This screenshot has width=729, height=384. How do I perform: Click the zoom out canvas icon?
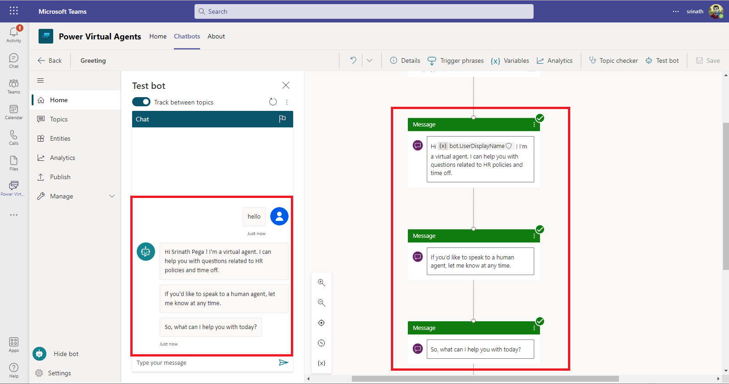click(x=322, y=303)
